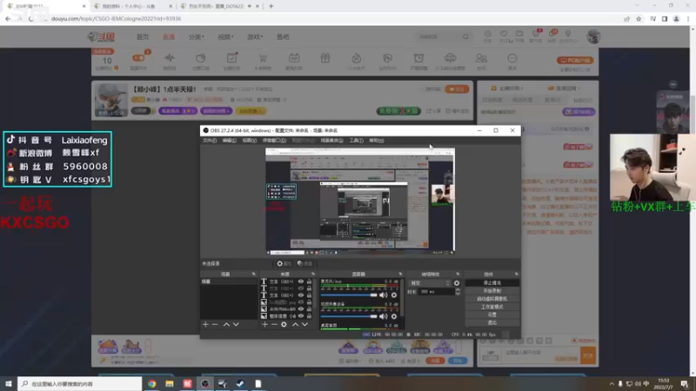The height and width of the screenshot is (391, 696).
Task: Open File Explorer from the taskbar
Action: coord(170,383)
